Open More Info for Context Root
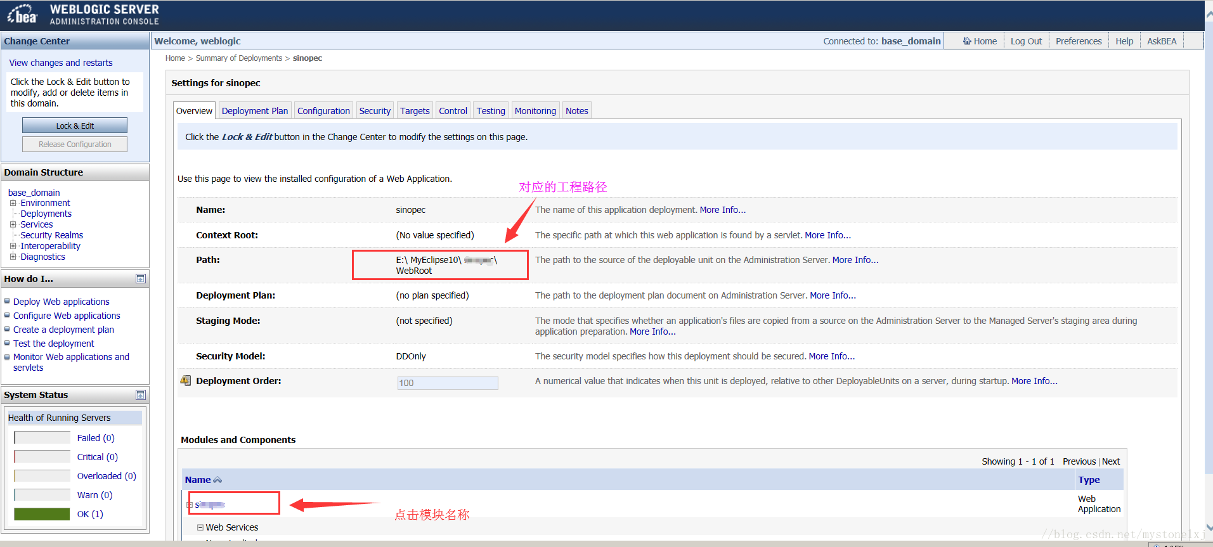This screenshot has height=547, width=1213. pyautogui.click(x=828, y=235)
